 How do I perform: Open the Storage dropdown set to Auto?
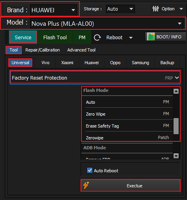(120, 9)
